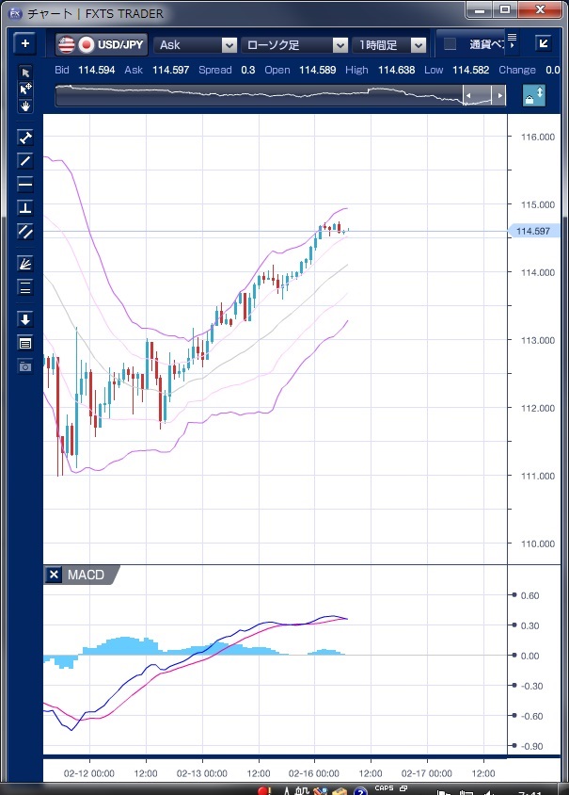The height and width of the screenshot is (795, 569).
Task: Click the down arrow marker tool
Action: point(25,319)
